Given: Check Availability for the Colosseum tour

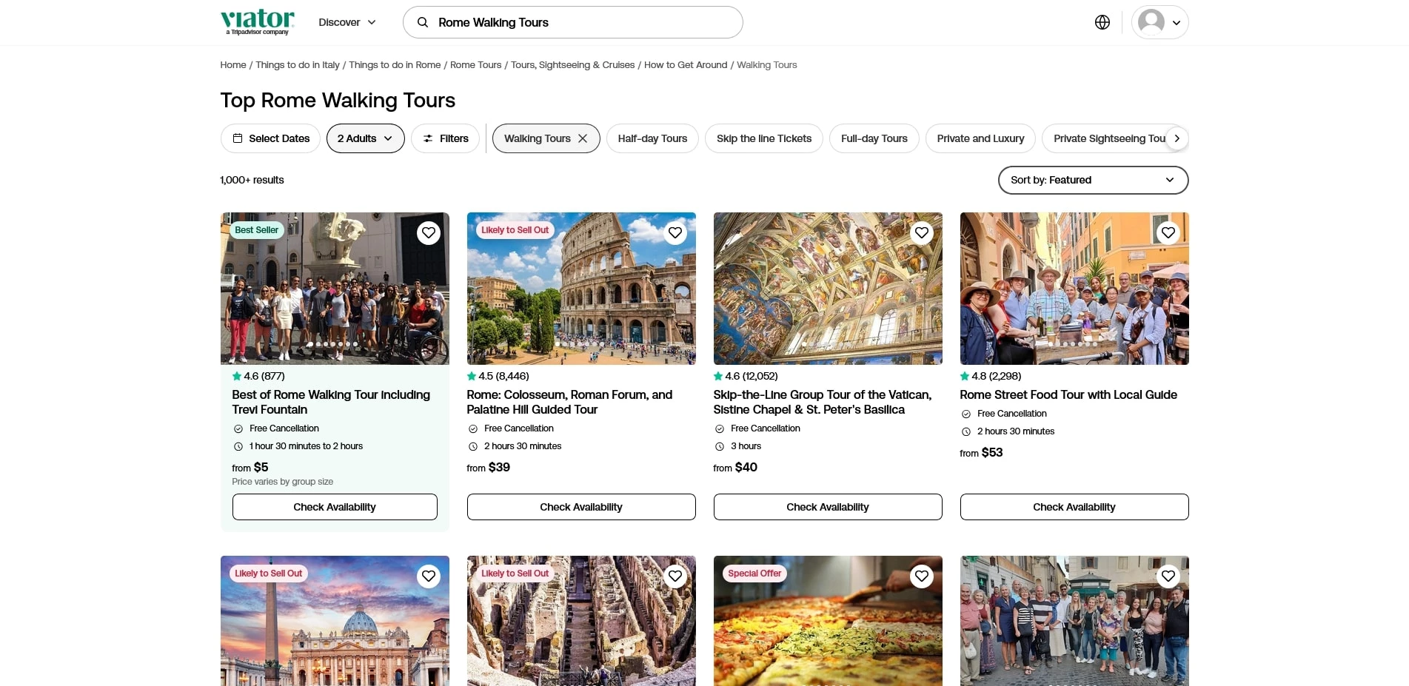Looking at the screenshot, I should tap(580, 507).
